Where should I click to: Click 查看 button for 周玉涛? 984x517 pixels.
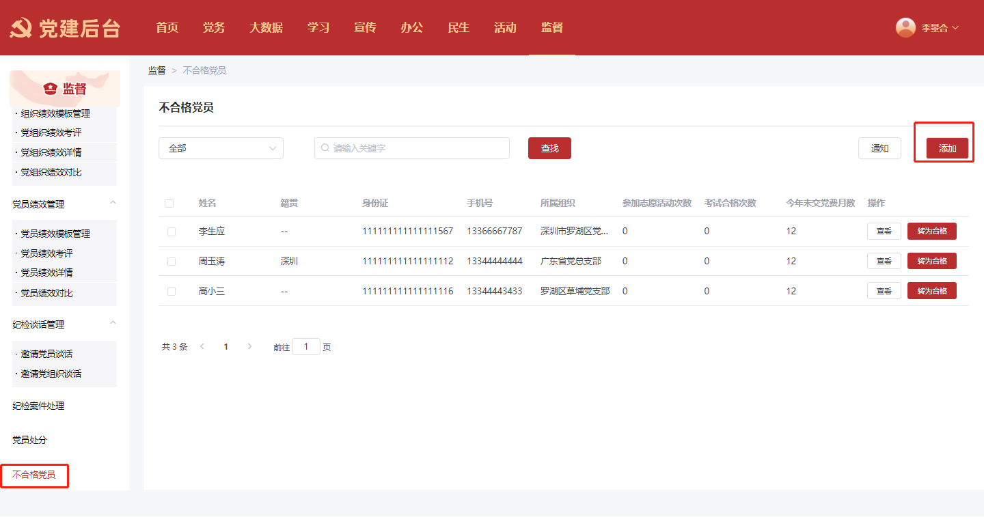pyautogui.click(x=884, y=261)
